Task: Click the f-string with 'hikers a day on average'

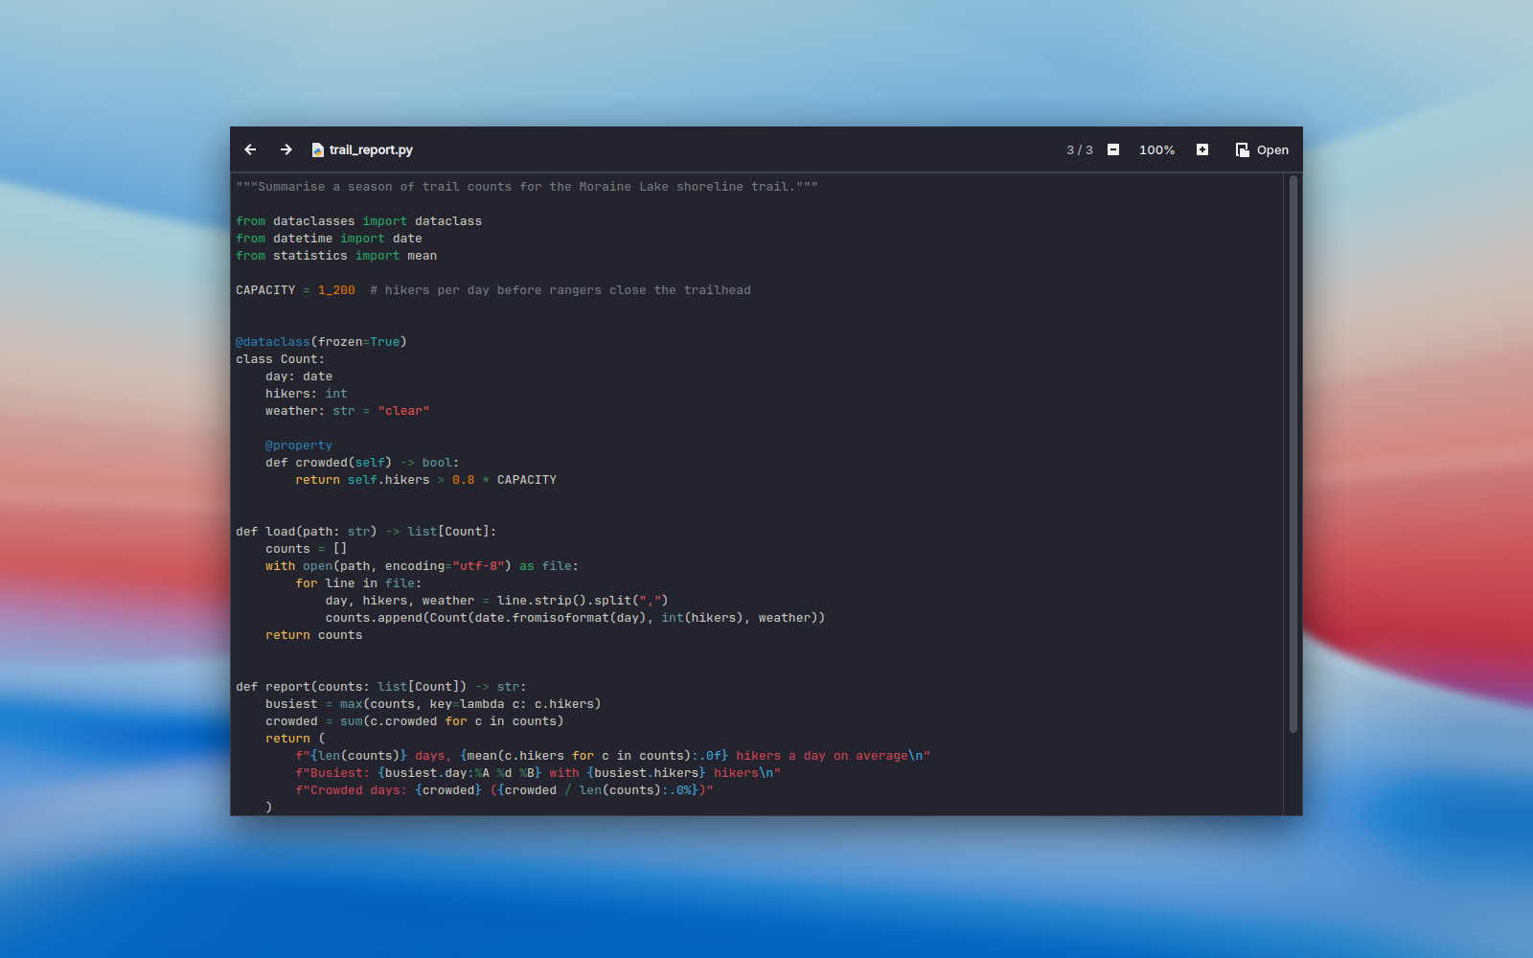Action: tap(612, 756)
